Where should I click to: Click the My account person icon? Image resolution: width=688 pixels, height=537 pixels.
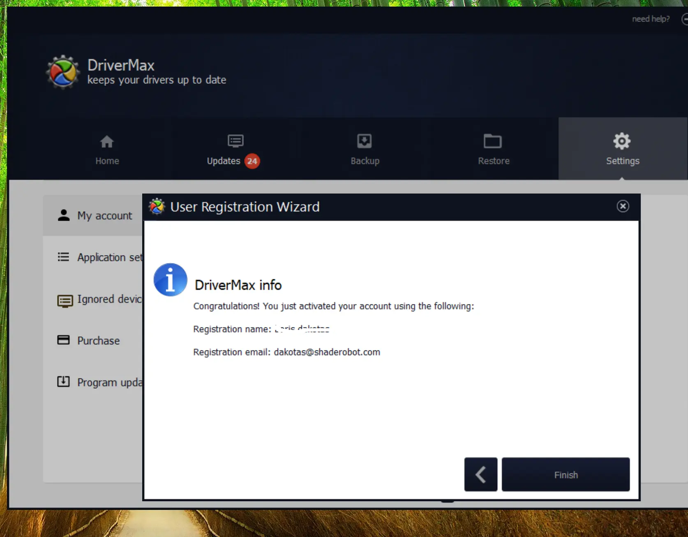(64, 215)
